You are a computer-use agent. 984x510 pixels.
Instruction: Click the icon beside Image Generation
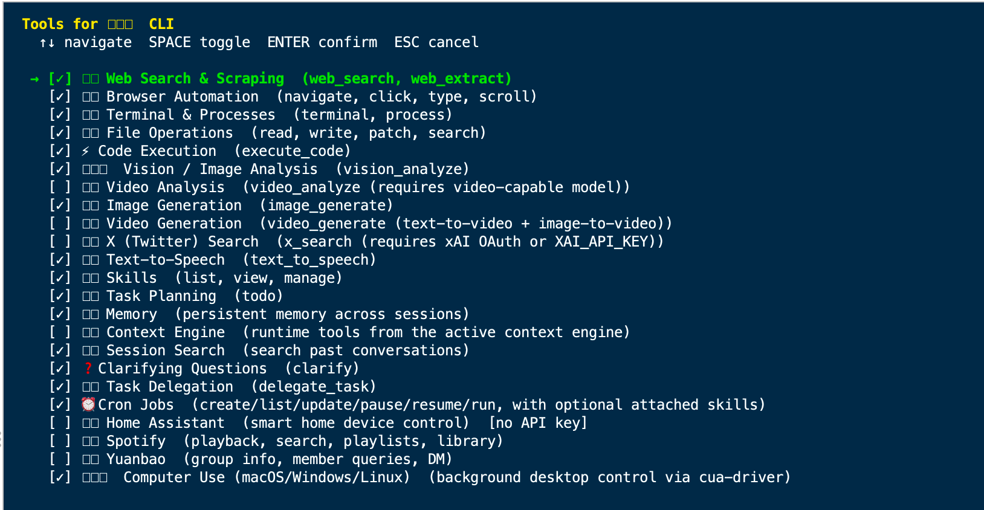point(91,205)
